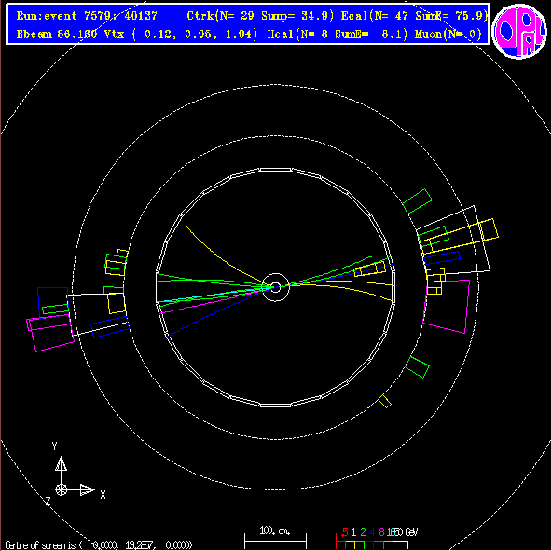Click the yellow 1 GeV legend entry
This screenshot has height=551, width=552.
tap(353, 531)
